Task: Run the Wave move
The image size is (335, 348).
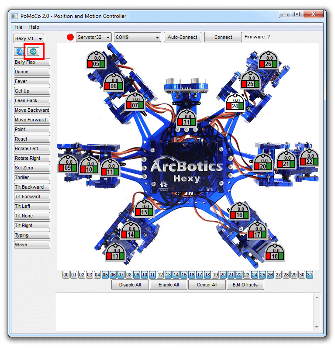Action: (32, 245)
